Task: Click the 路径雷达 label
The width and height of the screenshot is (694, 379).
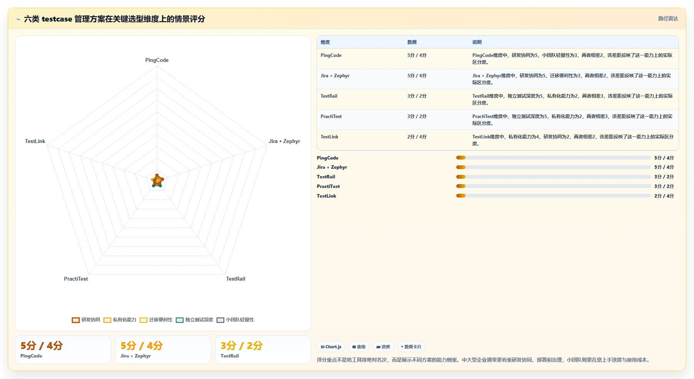Action: pos(668,18)
